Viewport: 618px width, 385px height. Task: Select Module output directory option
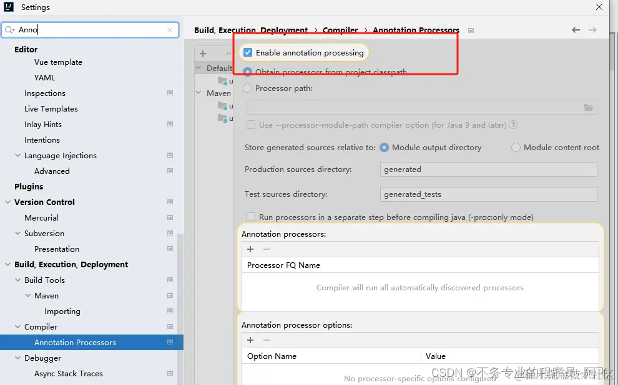(x=384, y=148)
